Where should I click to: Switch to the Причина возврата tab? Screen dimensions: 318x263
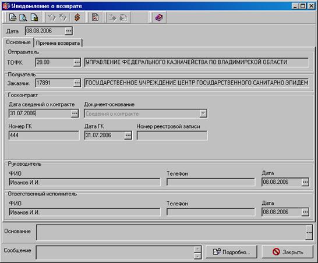[x=58, y=43]
